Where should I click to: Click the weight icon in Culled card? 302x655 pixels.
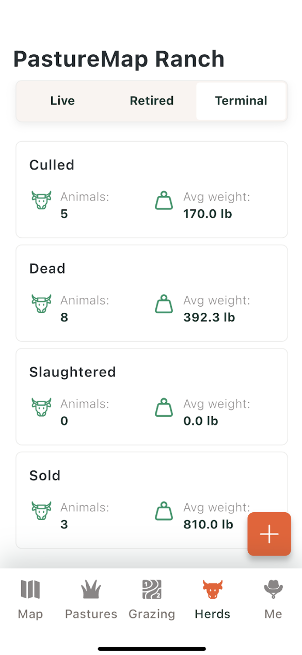pos(164,200)
